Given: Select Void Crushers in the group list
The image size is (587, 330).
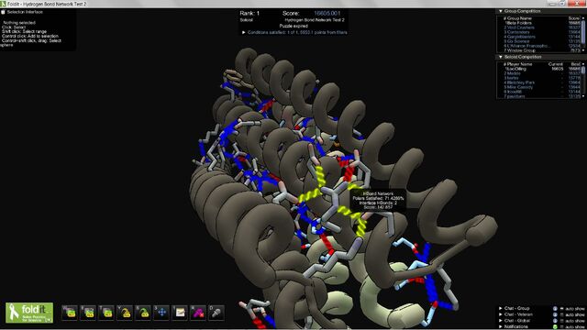Looking at the screenshot, I should click(521, 27).
